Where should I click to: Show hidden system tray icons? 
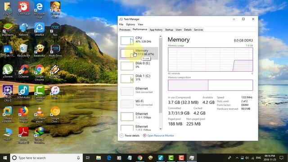pos(237,158)
